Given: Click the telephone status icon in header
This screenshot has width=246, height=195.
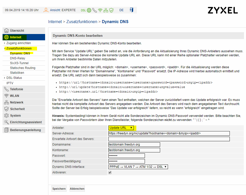Looking at the screenshot, I should click(94, 10).
